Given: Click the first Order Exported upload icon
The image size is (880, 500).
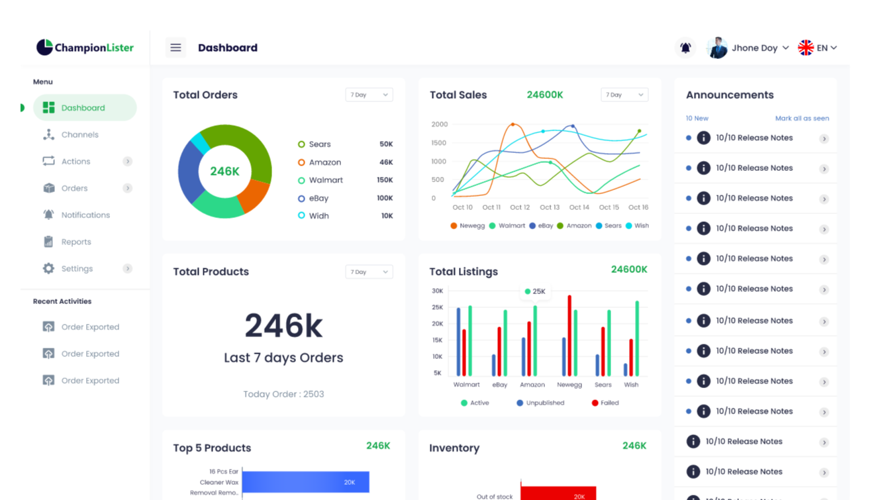Looking at the screenshot, I should [x=48, y=326].
